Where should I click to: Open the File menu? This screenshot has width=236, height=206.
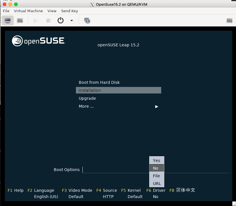[6, 11]
